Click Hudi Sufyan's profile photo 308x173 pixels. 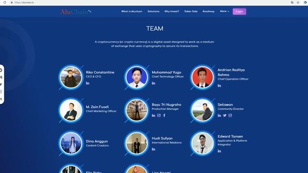pyautogui.click(x=137, y=143)
